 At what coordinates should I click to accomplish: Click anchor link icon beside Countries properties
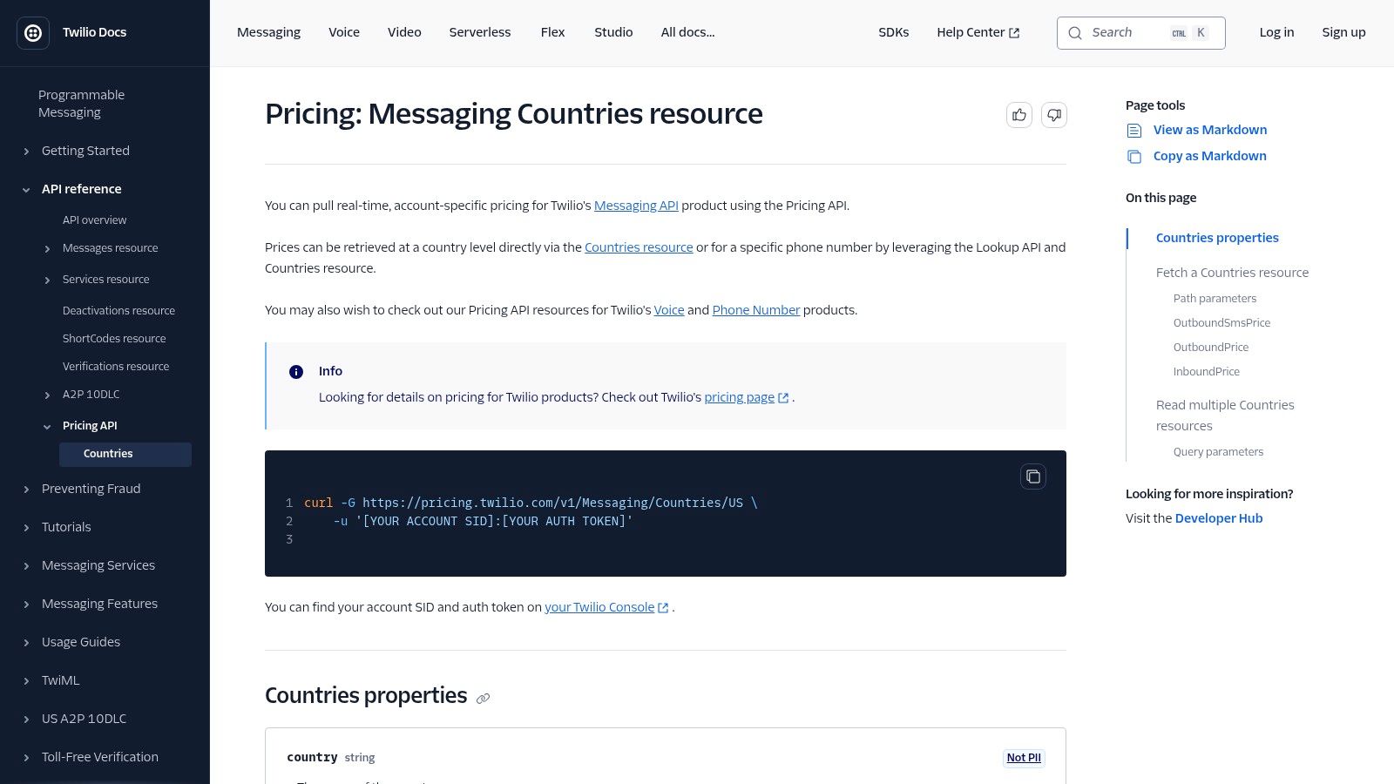pyautogui.click(x=483, y=698)
